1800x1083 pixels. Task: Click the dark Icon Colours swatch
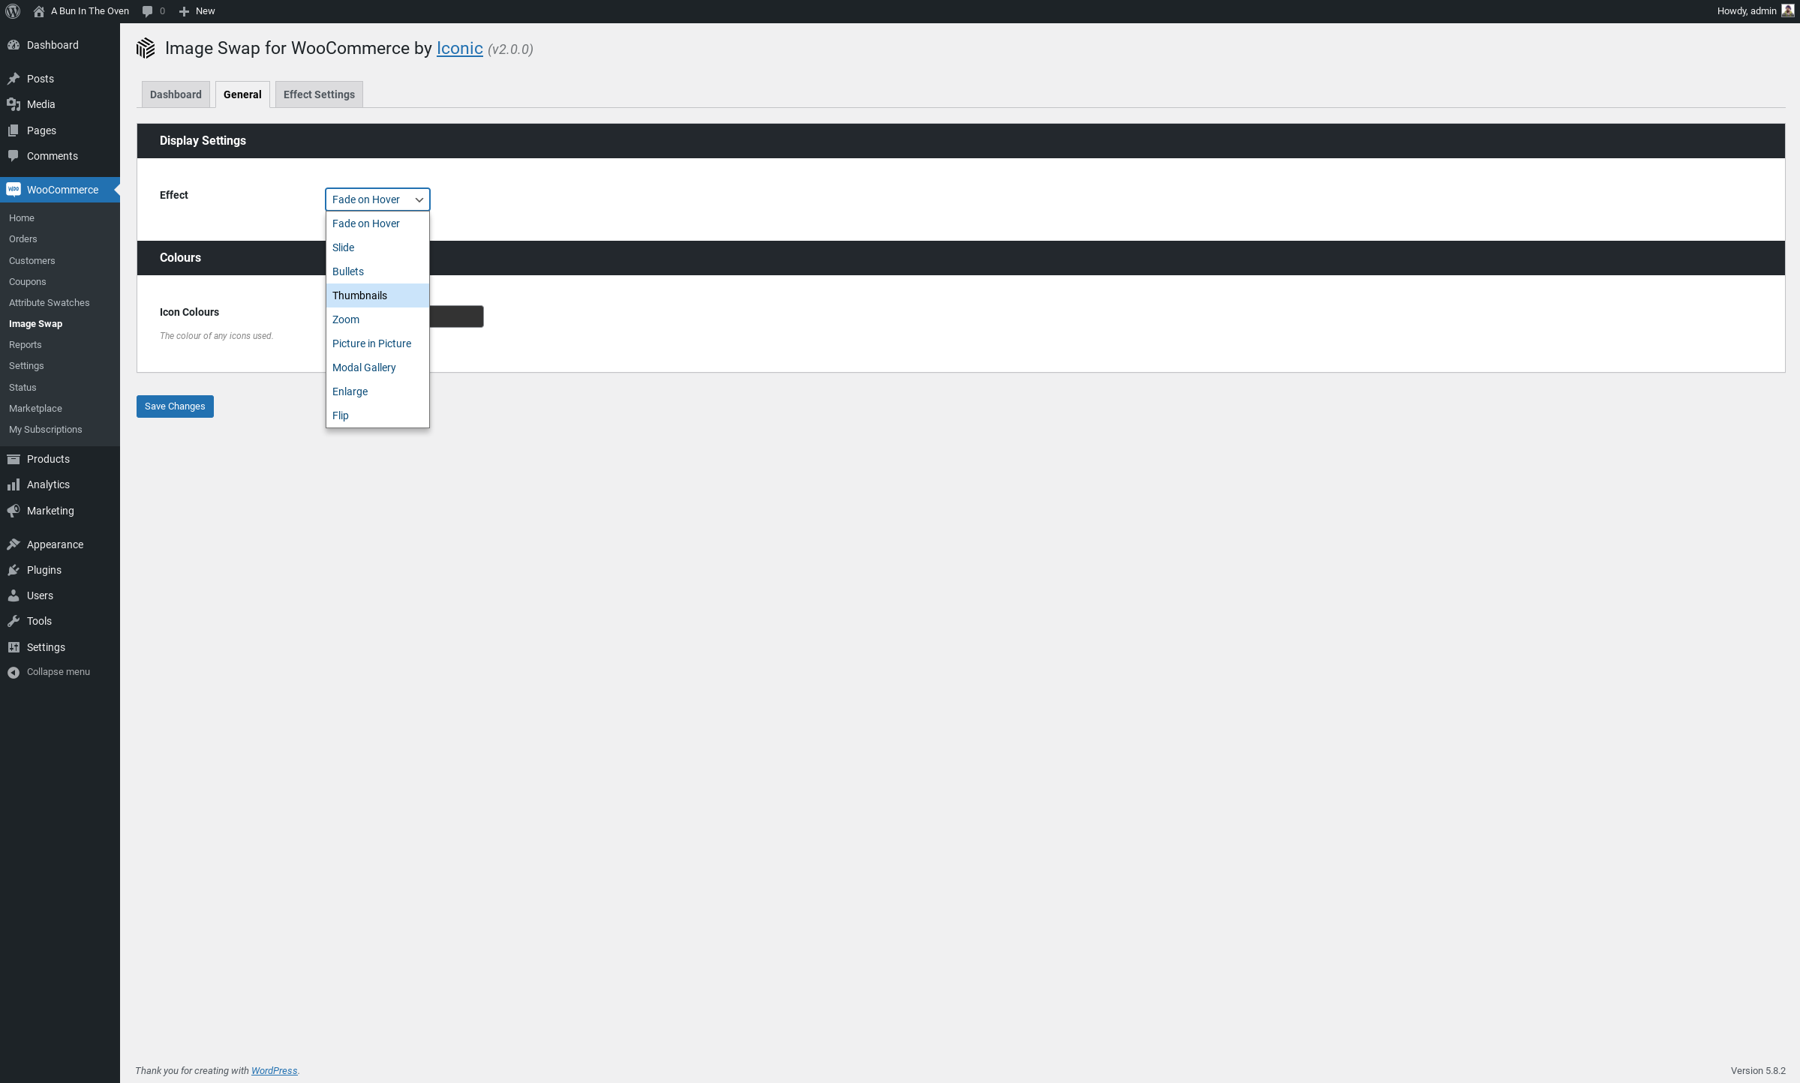[x=456, y=316]
